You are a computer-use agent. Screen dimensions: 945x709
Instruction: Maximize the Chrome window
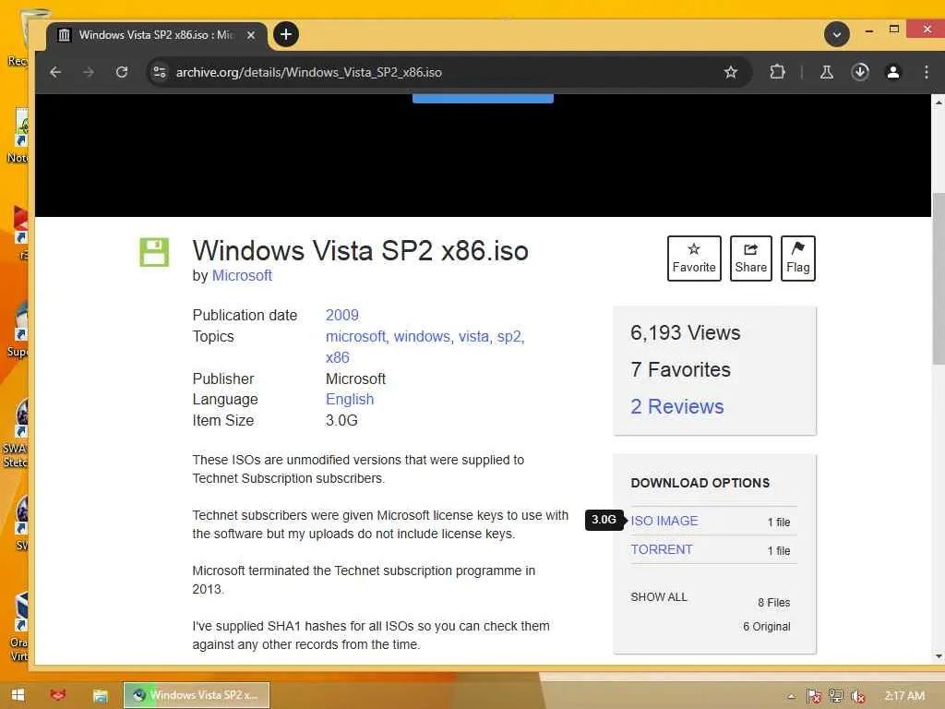click(894, 29)
